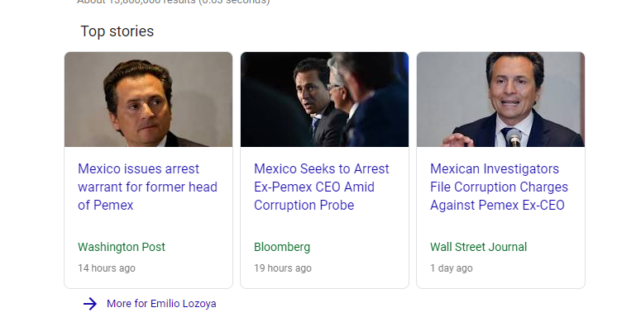Viewport: 617px width, 322px height.
Task: Click the Top stories heading
Action: coord(117,31)
